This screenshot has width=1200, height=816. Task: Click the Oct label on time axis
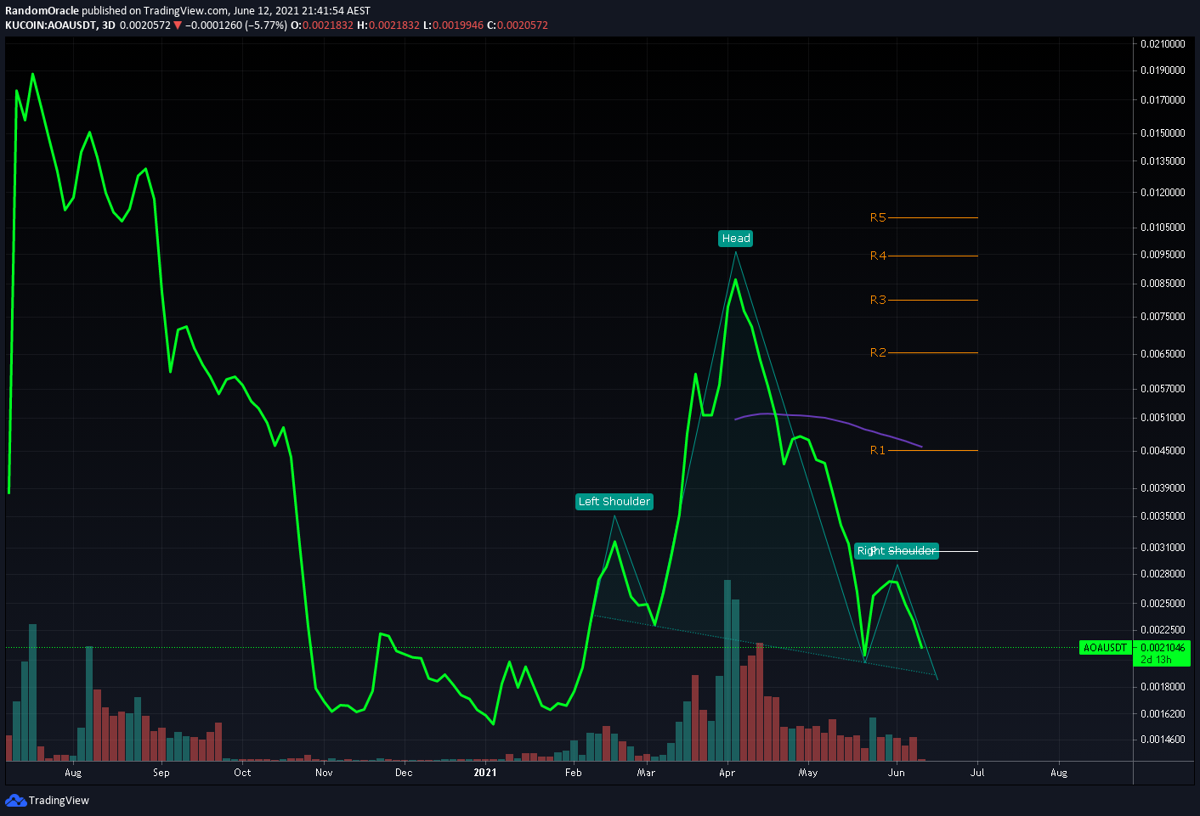click(242, 773)
